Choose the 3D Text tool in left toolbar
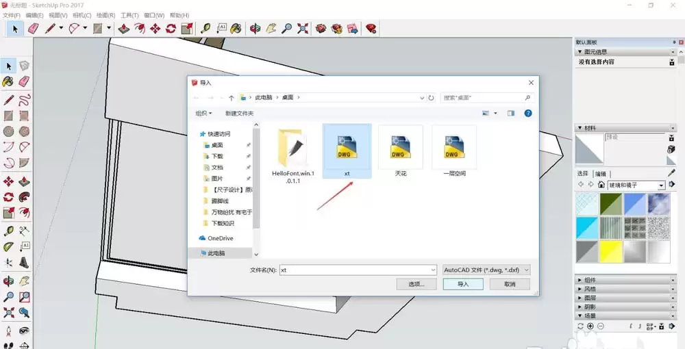This screenshot has width=685, height=349. 25,263
